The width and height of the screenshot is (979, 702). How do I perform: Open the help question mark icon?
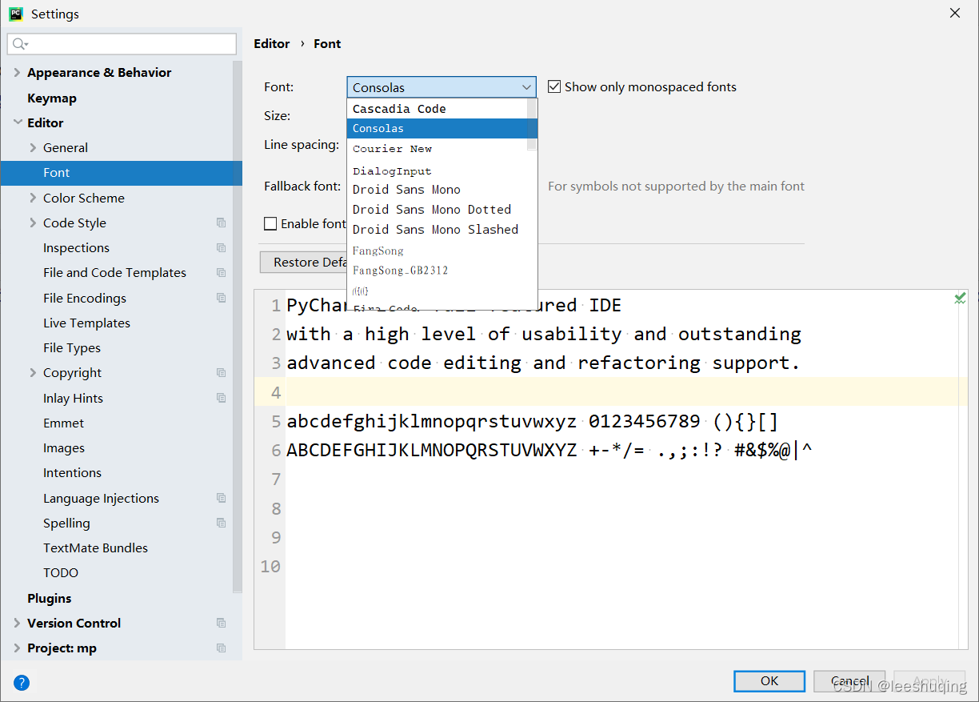click(x=22, y=683)
